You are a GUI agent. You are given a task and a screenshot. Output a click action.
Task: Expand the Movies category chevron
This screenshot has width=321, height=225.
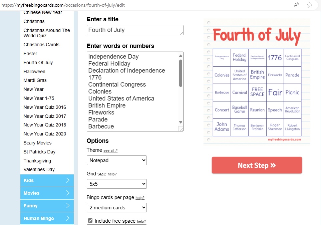[x=68, y=193]
